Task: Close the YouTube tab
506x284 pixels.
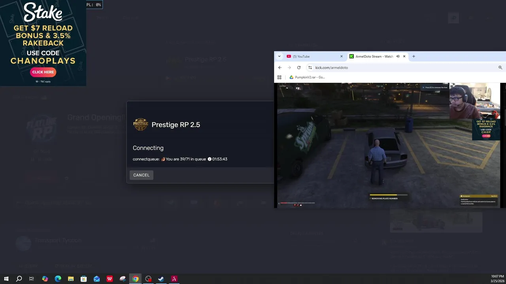Action: (x=342, y=56)
